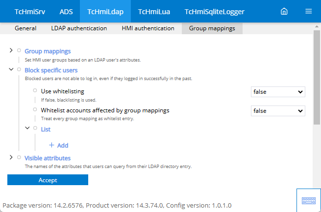Viewport: 321px width, 212px height.
Task: Click the 'The names of the attributes' description
Action: tap(108, 167)
